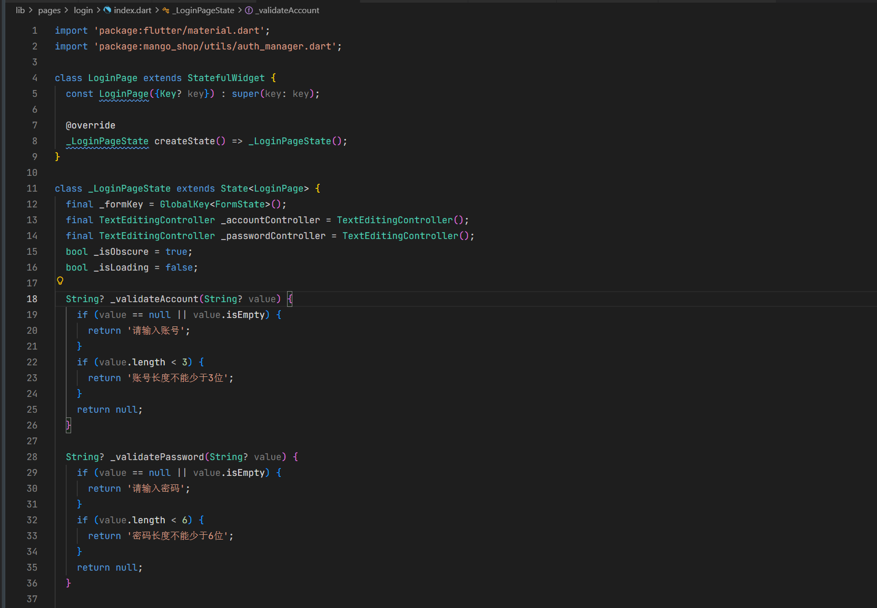Click the _validatePassword method name on line 28
The image size is (877, 608).
pos(157,457)
